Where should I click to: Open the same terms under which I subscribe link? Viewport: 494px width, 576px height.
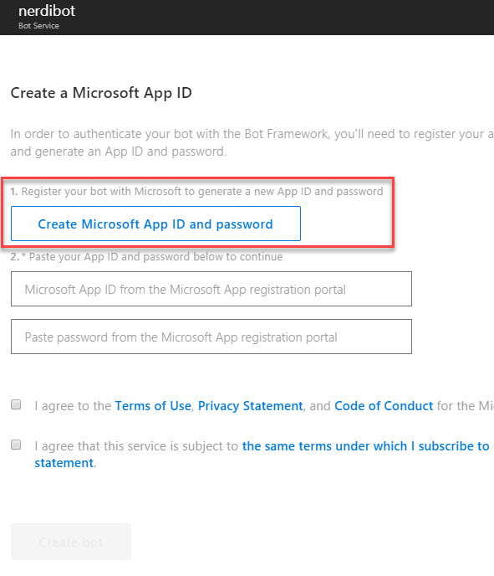(x=365, y=446)
